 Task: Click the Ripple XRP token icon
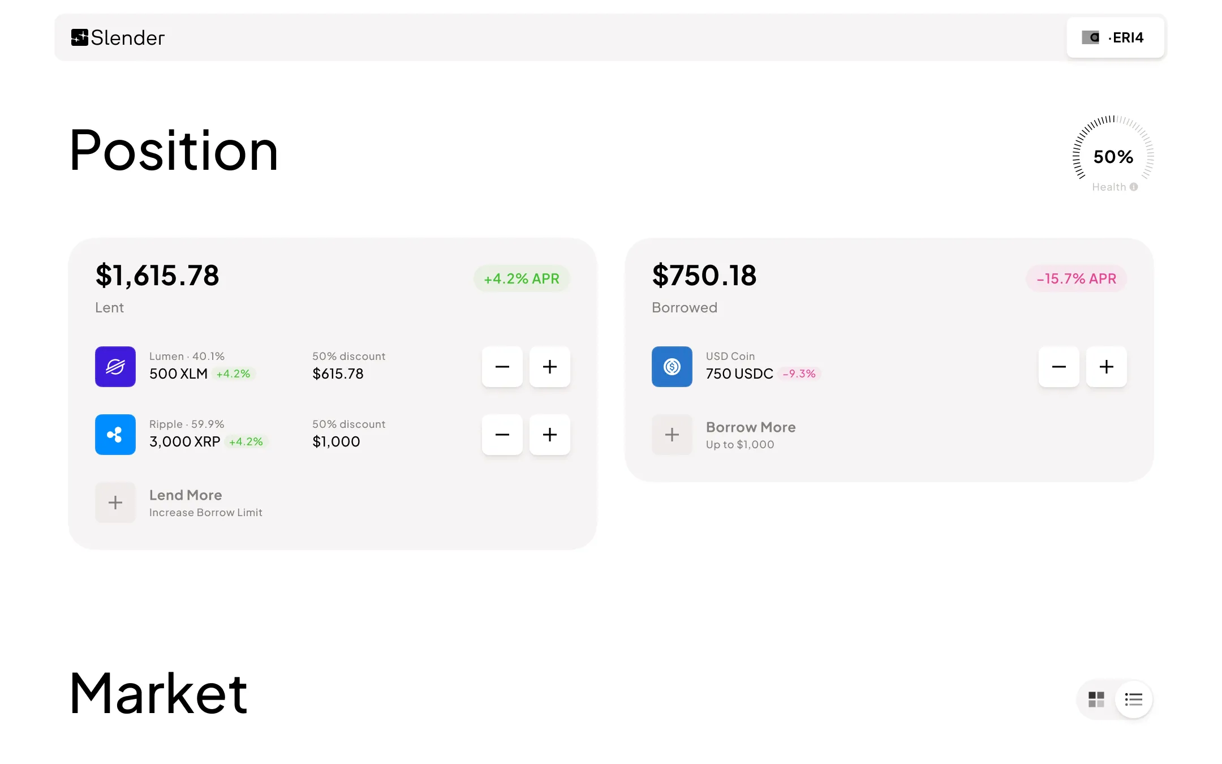pyautogui.click(x=115, y=435)
